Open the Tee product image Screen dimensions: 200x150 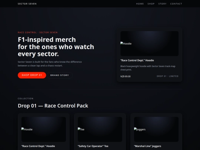pos(100,129)
